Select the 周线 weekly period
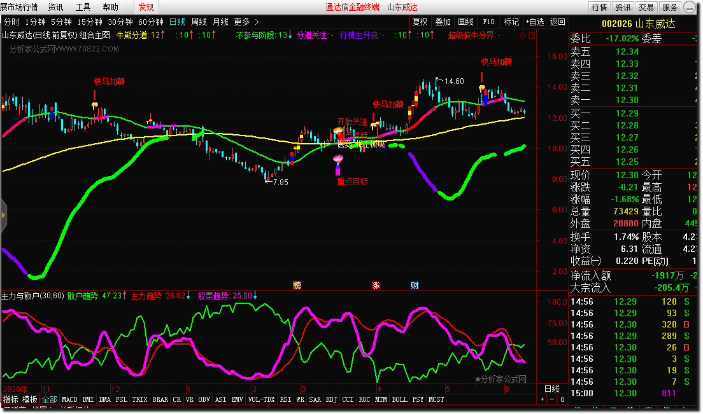The image size is (703, 414). click(199, 22)
